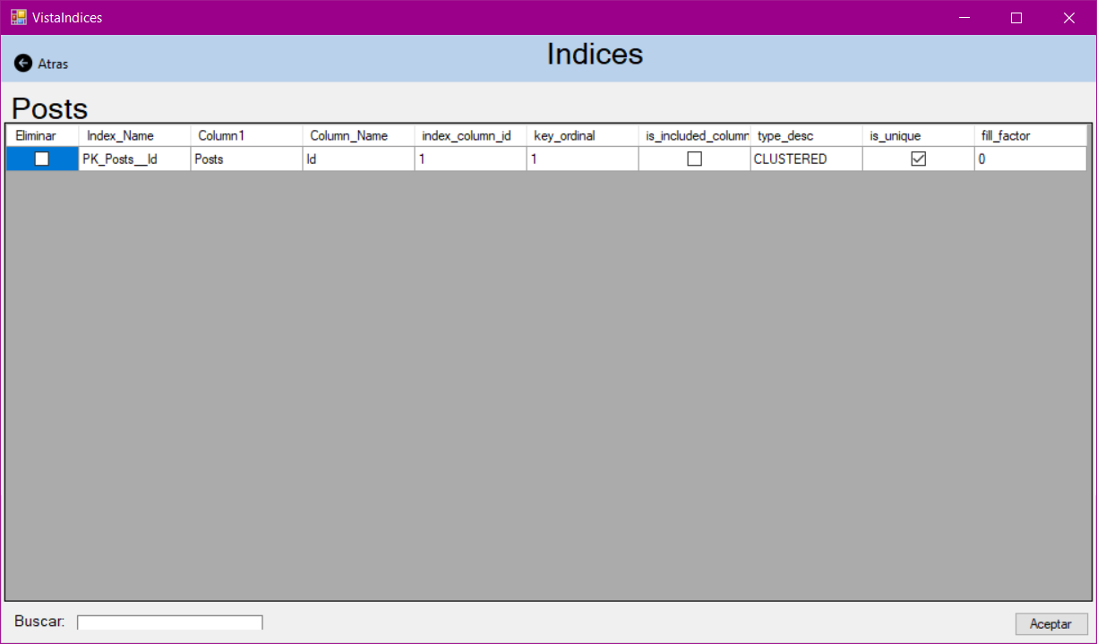Click the Posts cell under Column1
Screen dimensions: 1097x644
point(245,159)
